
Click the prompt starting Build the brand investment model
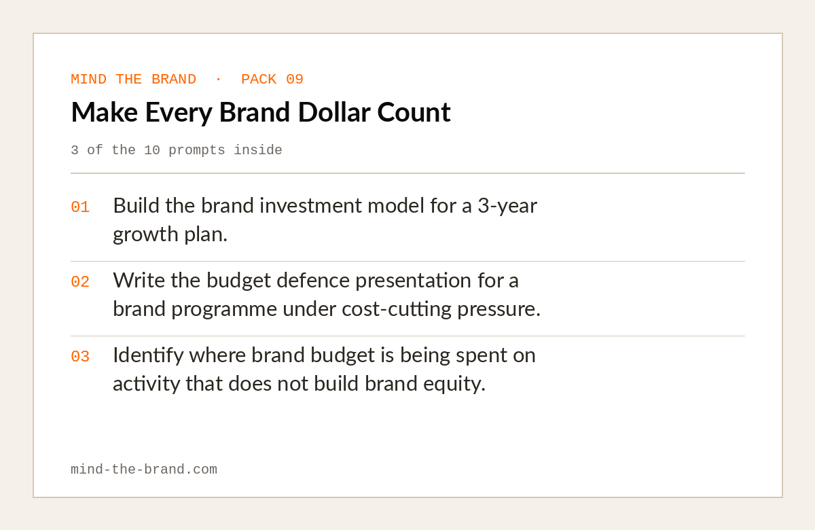point(325,219)
